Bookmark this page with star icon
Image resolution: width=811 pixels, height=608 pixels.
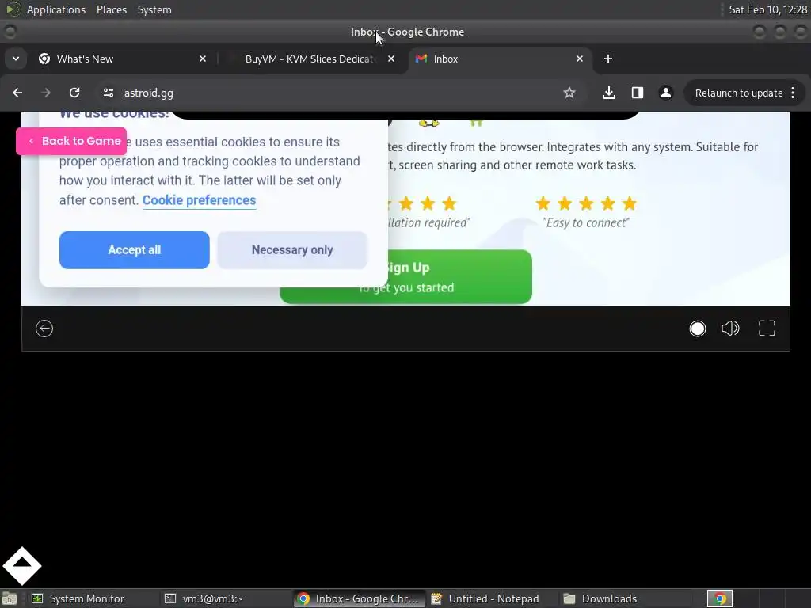point(569,93)
